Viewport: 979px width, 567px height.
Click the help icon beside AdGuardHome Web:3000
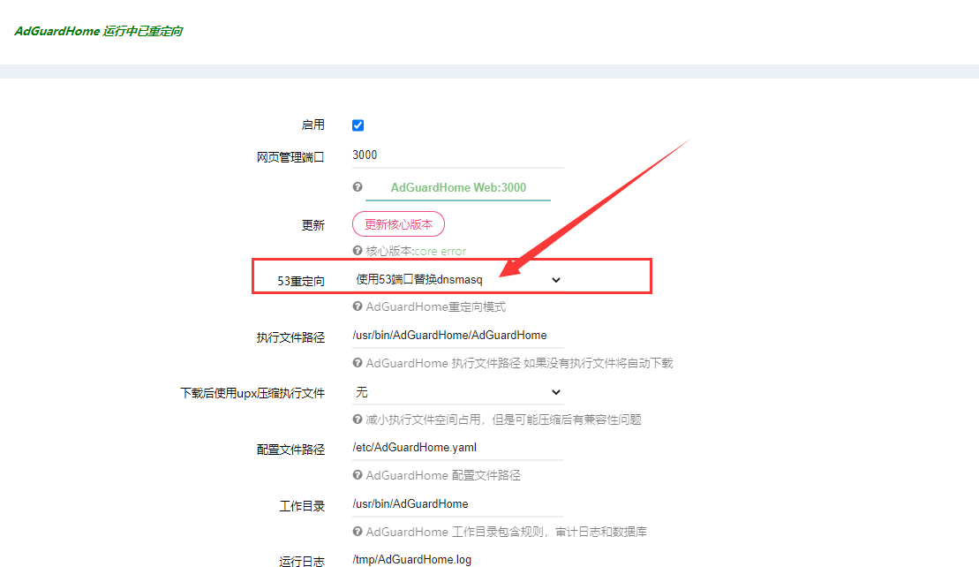(358, 186)
